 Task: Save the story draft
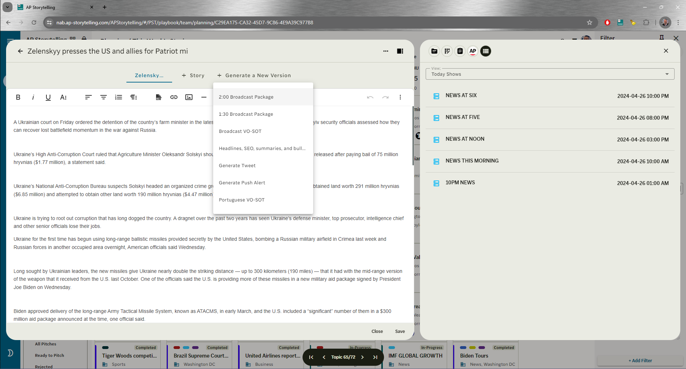click(400, 331)
